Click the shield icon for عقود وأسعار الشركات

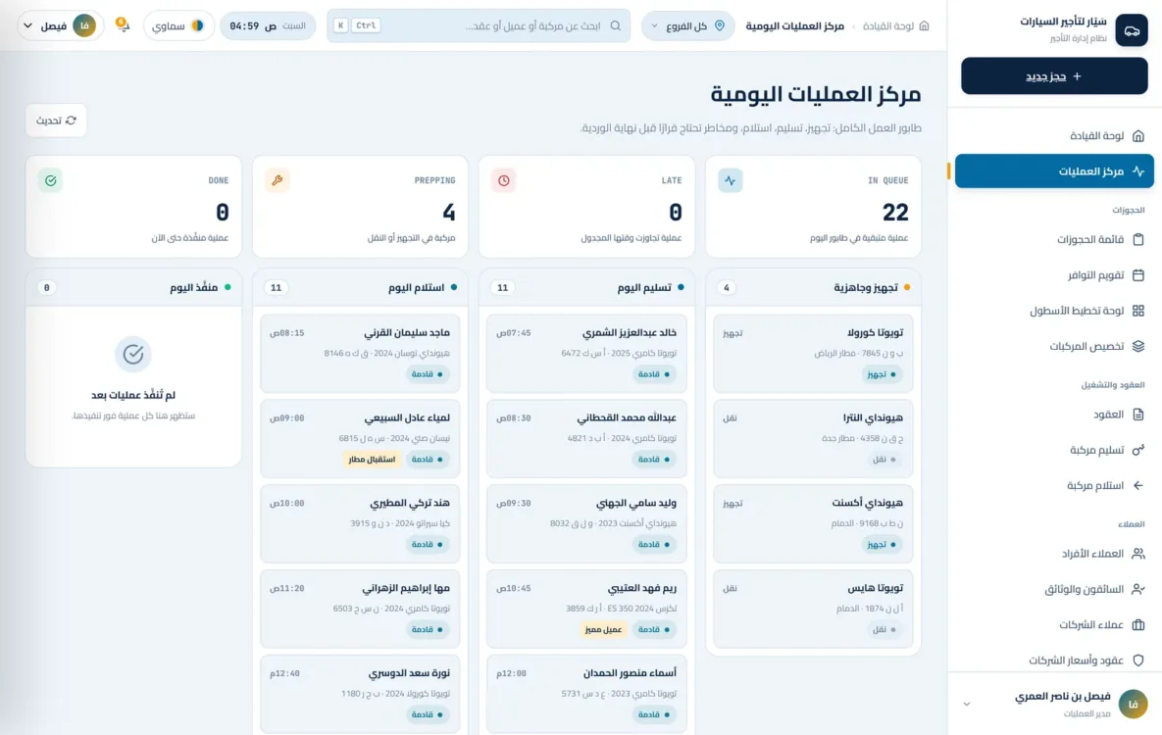point(1138,661)
